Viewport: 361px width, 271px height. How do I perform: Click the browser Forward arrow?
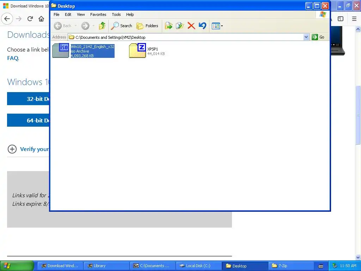click(19, 19)
